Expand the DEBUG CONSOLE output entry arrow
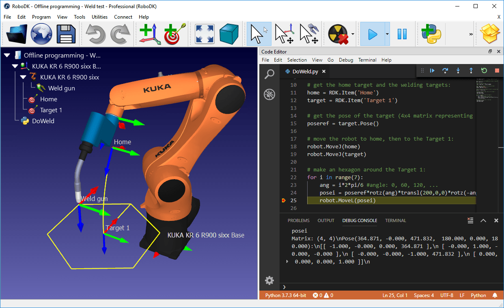 pos(286,261)
